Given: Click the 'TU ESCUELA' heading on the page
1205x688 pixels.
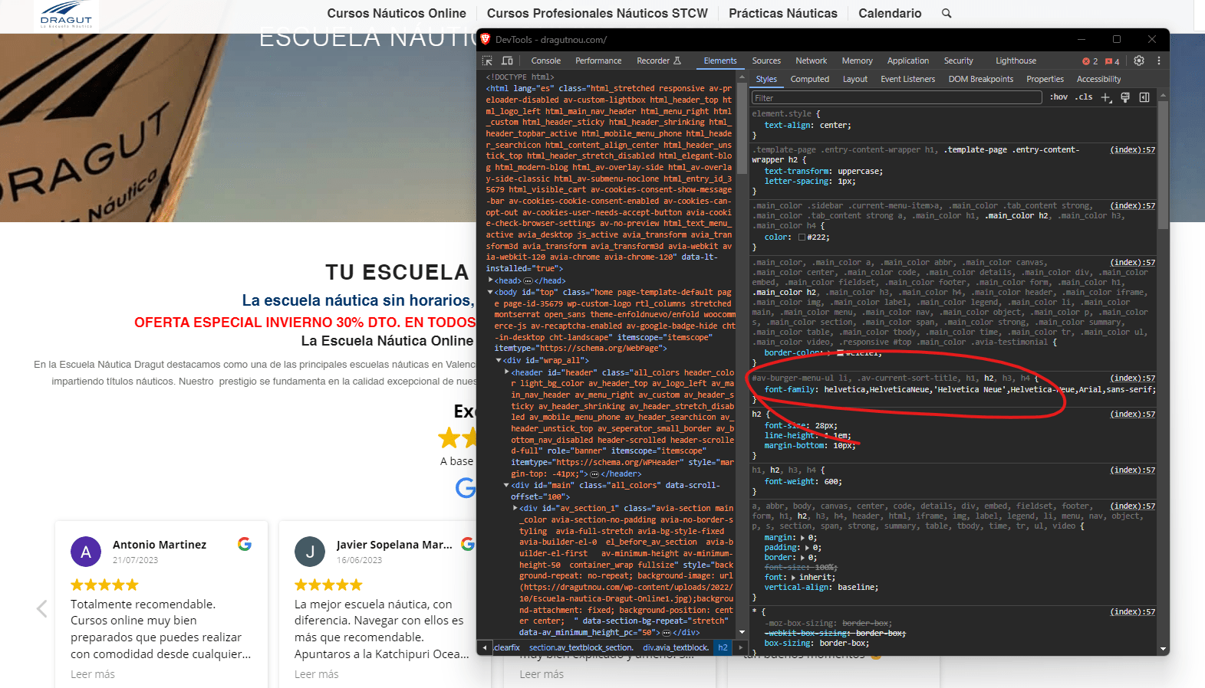Looking at the screenshot, I should coord(397,272).
